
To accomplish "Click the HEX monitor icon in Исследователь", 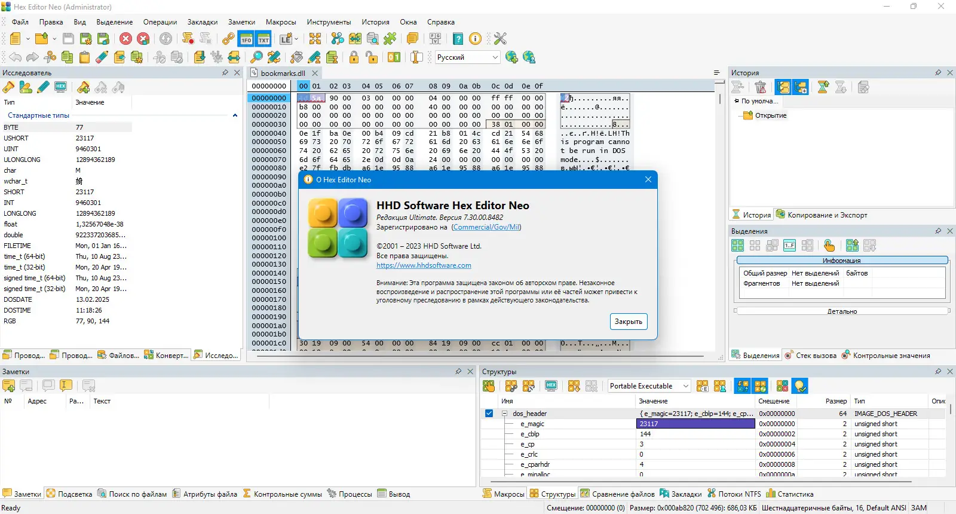I will tap(60, 87).
